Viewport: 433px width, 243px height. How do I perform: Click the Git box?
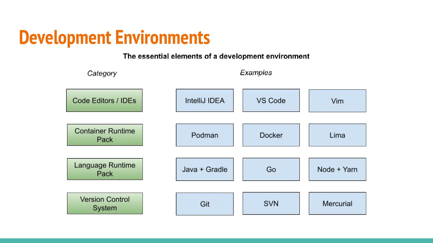205,204
